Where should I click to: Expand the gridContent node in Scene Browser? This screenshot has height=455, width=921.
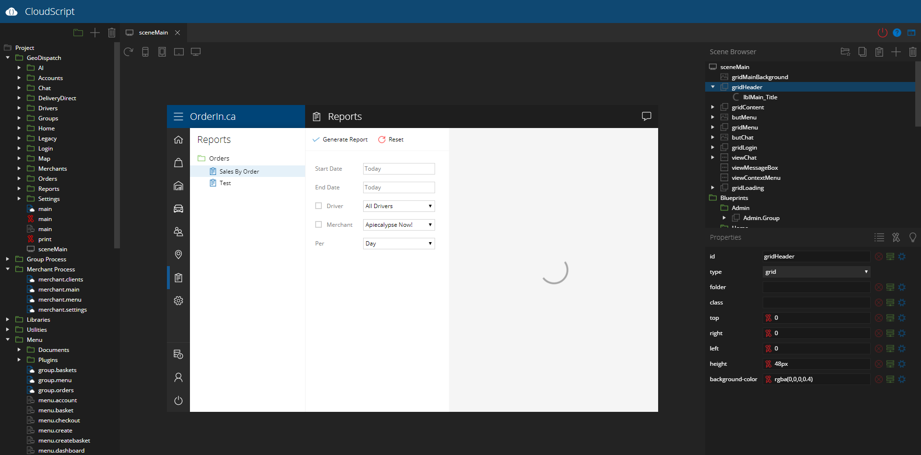[713, 107]
